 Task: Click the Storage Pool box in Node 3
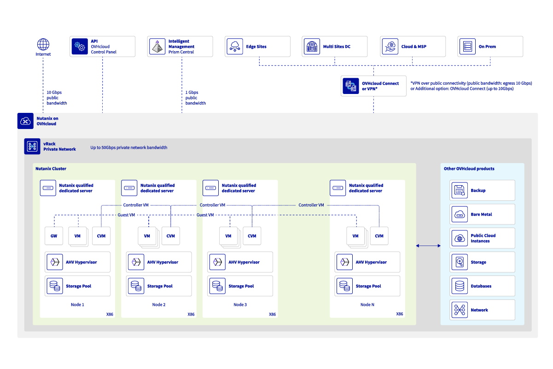[x=240, y=286]
